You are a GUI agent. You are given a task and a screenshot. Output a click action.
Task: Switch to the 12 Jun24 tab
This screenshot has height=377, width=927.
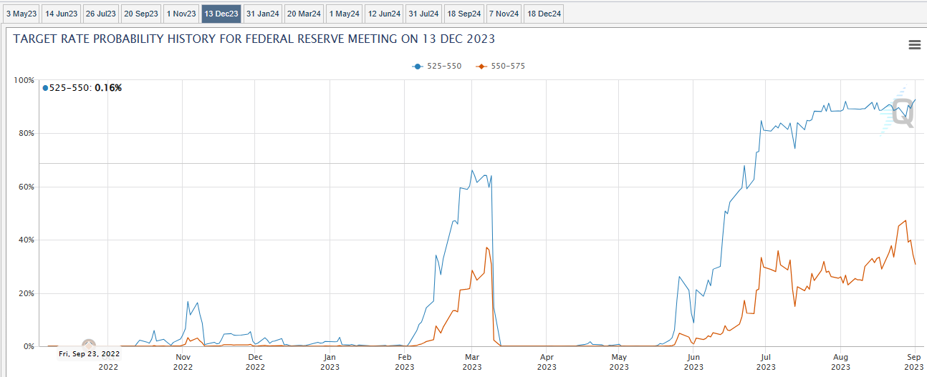[x=384, y=14]
